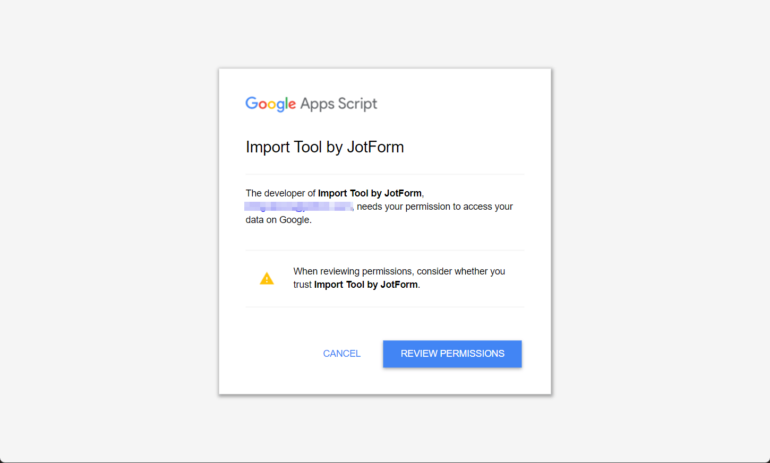
Task: Click the green "l" of Google logo
Action: pyautogui.click(x=286, y=103)
